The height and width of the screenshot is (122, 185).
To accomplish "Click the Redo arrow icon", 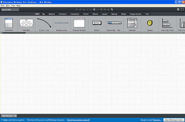I will 80,10.
